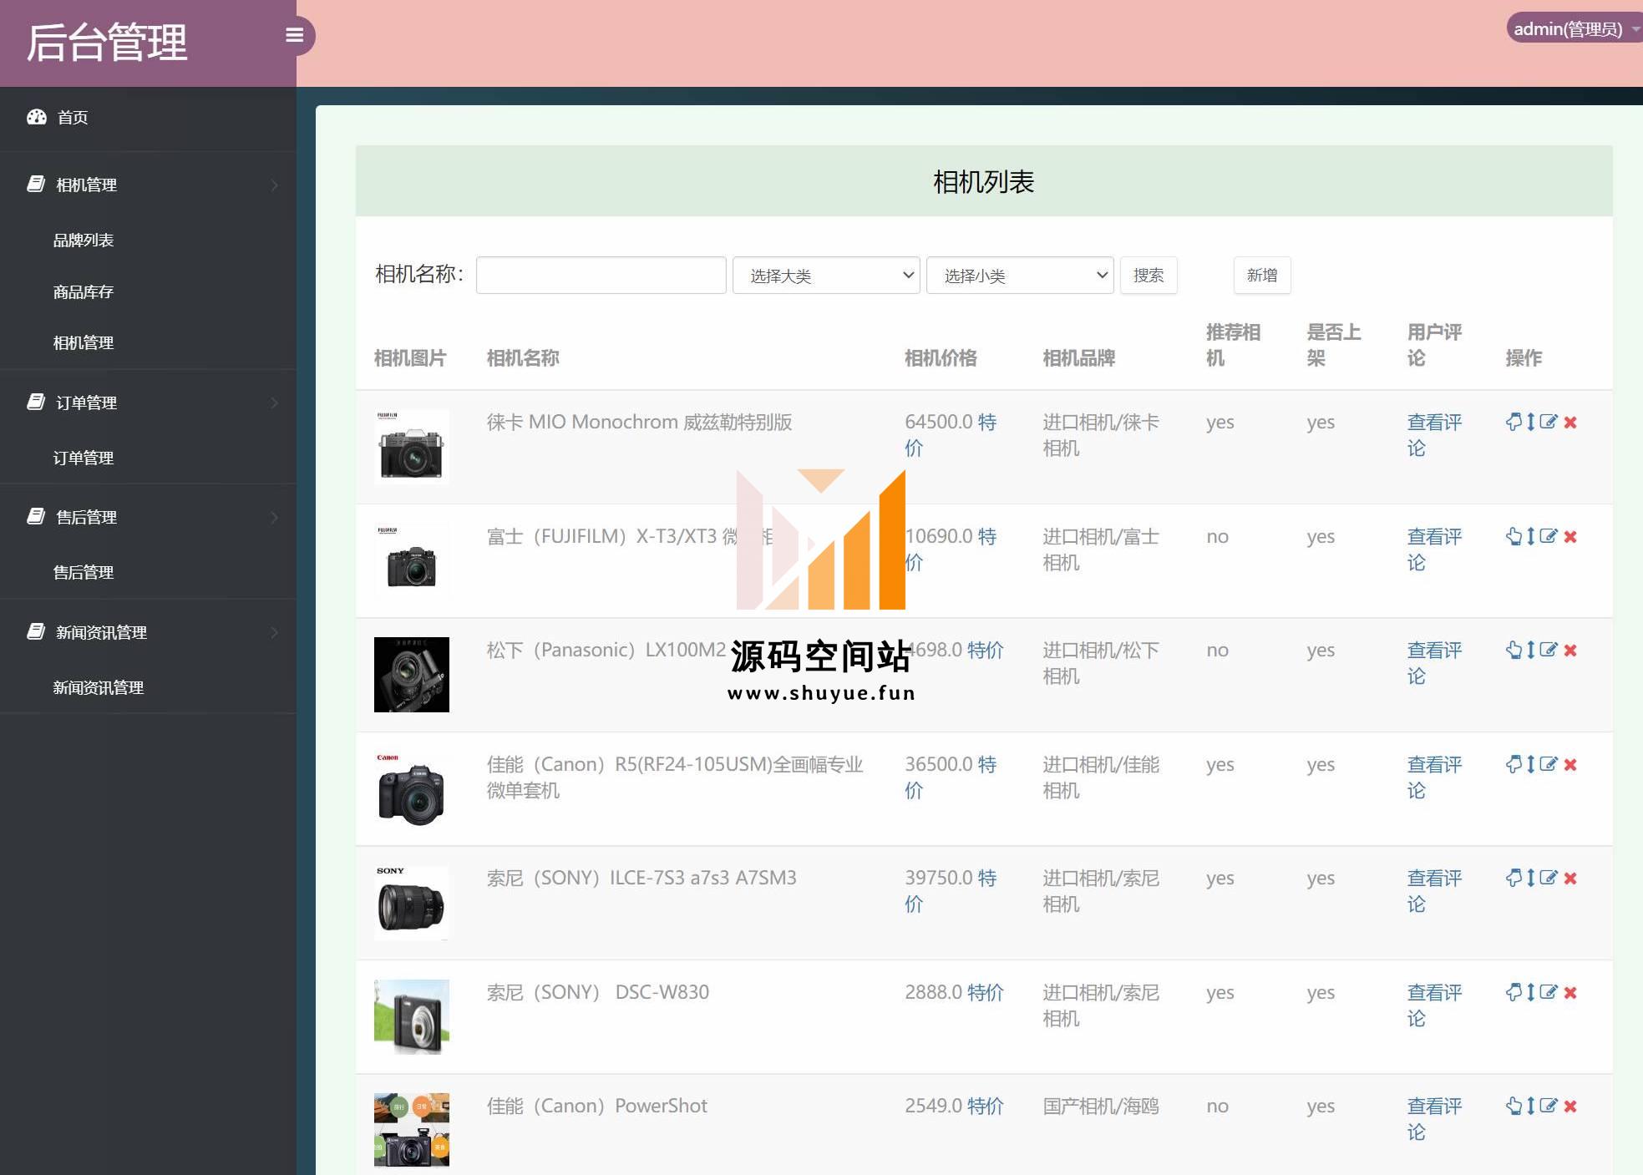Edit the 索尼 ILCE-7S3 camera entry

click(1549, 878)
